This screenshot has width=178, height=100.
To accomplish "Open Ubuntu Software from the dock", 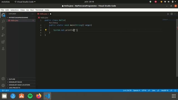I will coord(21,96).
